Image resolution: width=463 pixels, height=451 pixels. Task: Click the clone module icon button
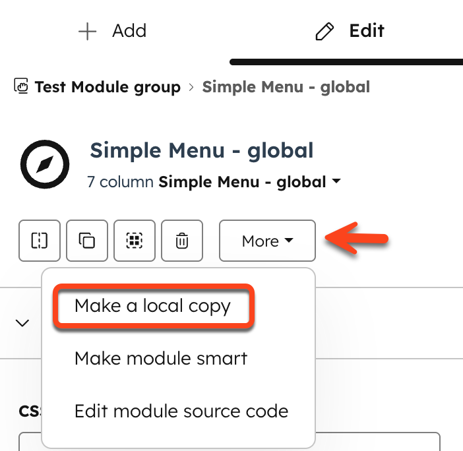[x=87, y=241]
